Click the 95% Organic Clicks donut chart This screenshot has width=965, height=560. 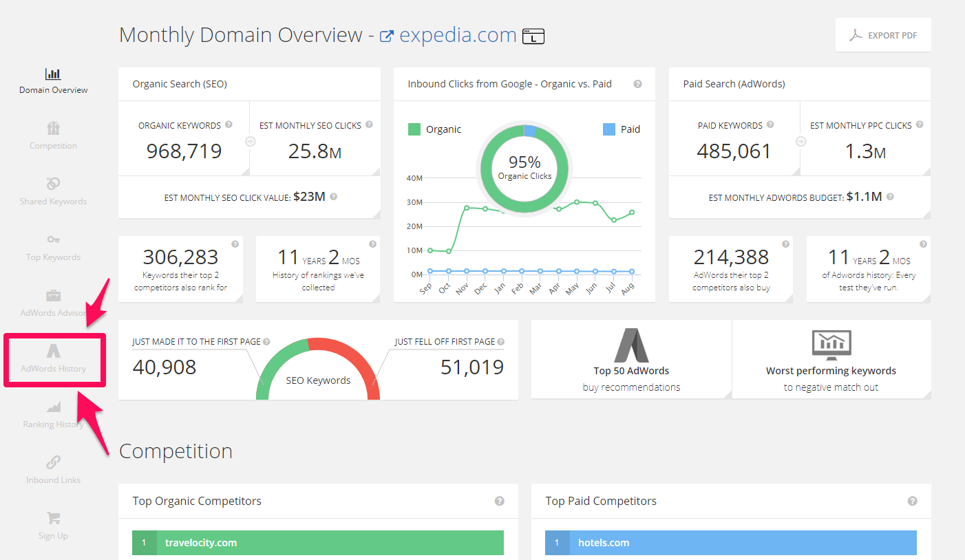pyautogui.click(x=524, y=167)
